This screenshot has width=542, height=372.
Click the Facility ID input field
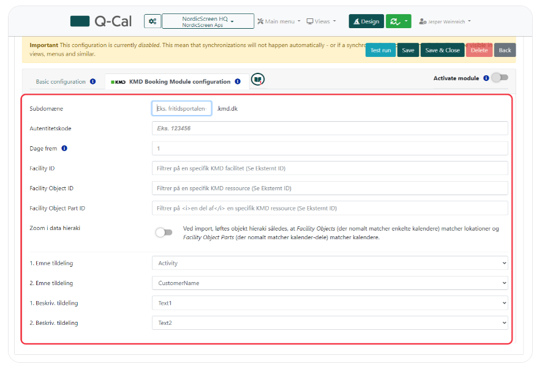tap(329, 168)
